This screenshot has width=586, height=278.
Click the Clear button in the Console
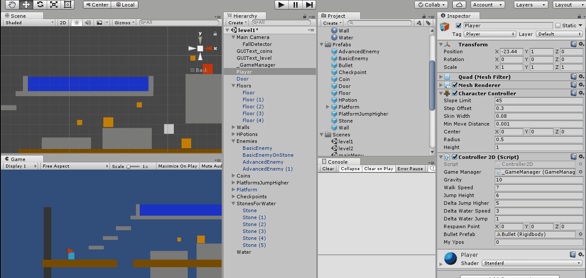pyautogui.click(x=327, y=168)
